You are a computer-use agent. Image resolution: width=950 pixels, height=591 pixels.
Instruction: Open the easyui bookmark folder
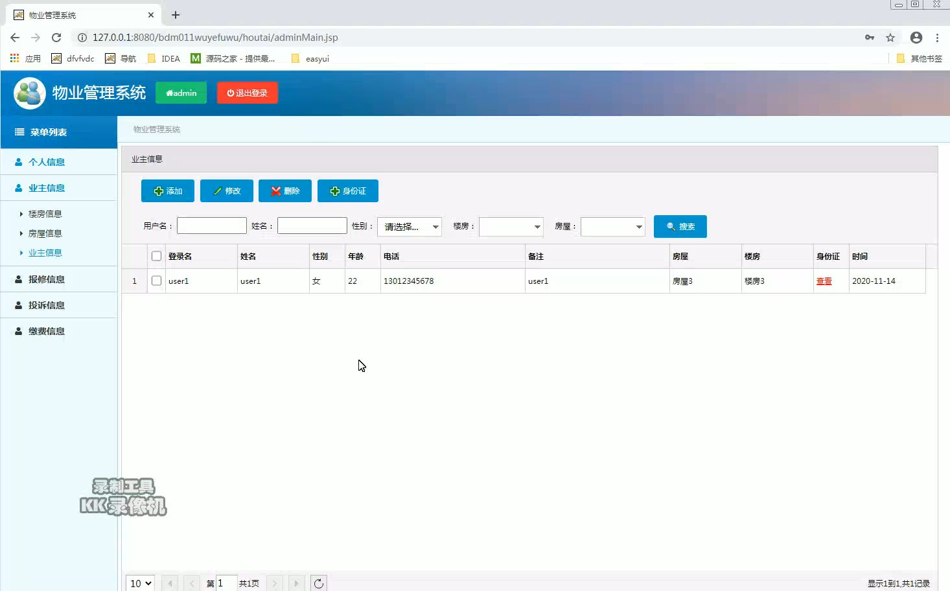[x=310, y=58]
